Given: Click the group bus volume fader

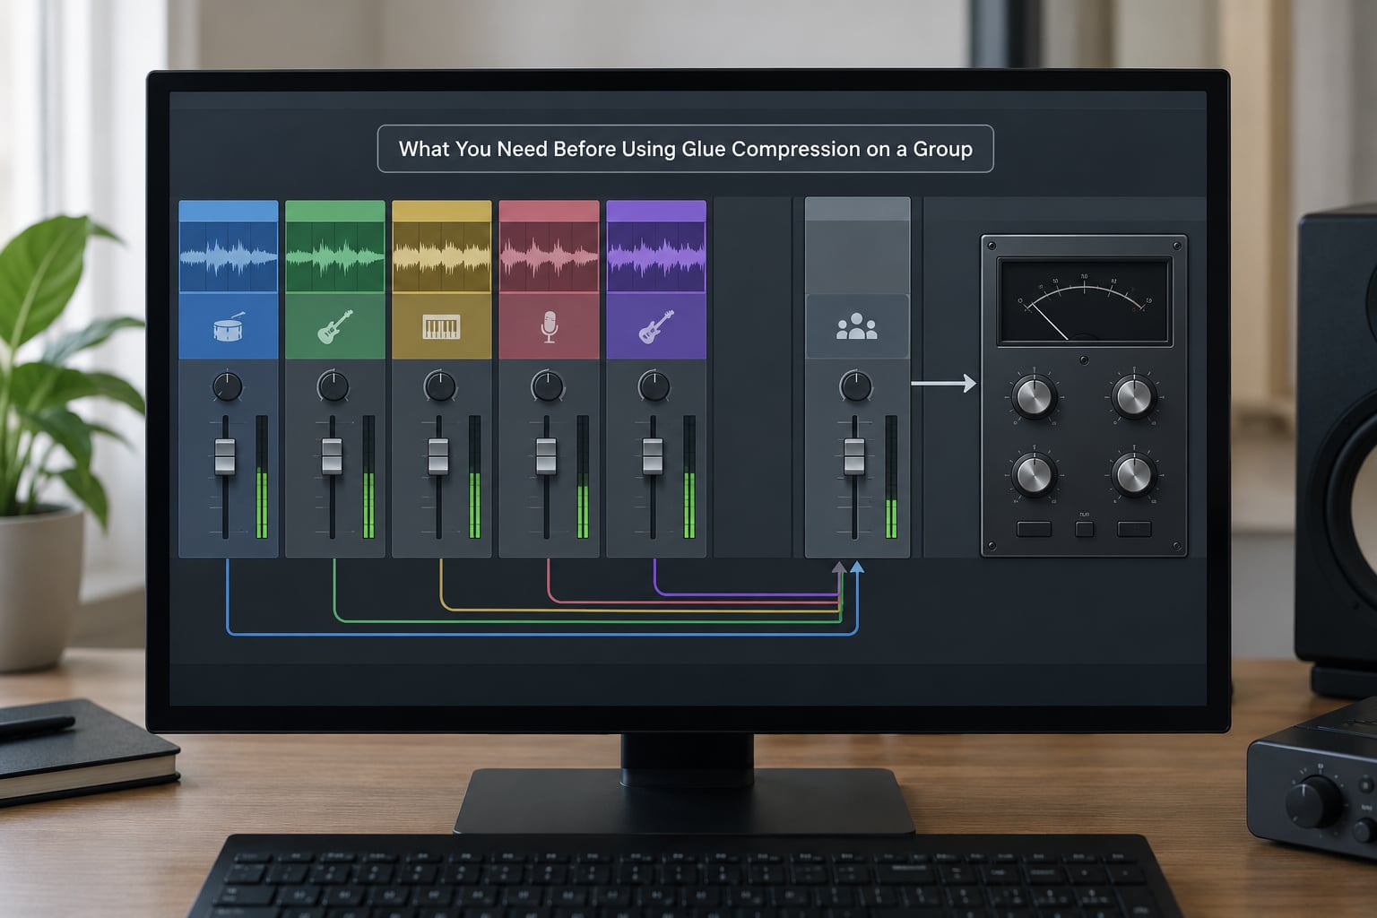Looking at the screenshot, I should [854, 456].
